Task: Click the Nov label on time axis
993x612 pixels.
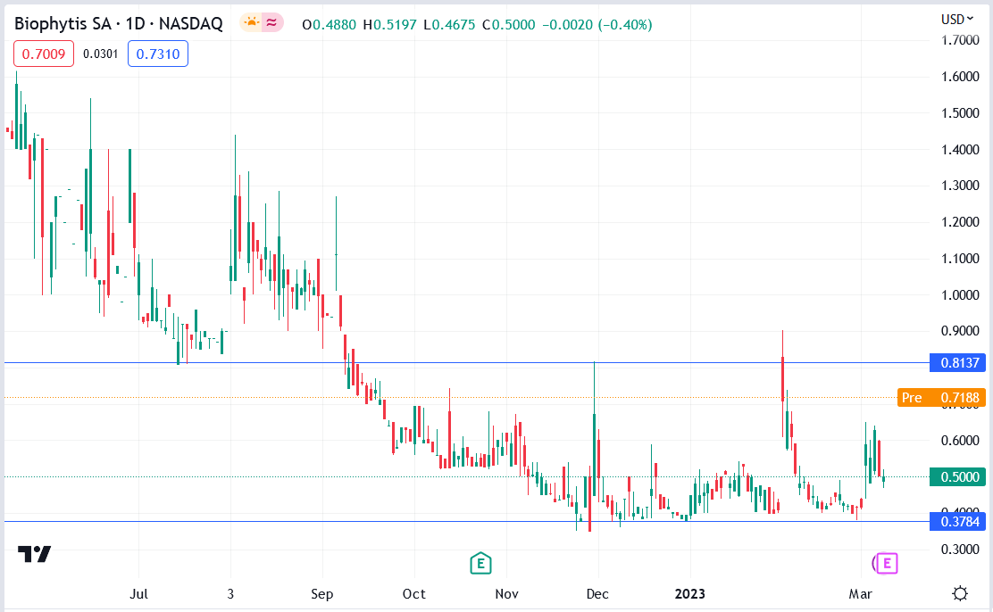Action: click(506, 593)
